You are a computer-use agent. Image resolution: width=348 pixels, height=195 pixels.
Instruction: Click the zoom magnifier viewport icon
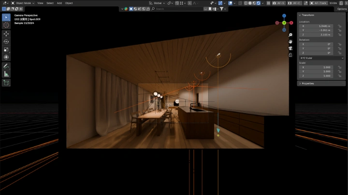pyautogui.click(x=291, y=35)
